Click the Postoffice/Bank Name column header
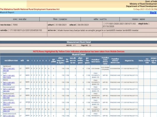This screenshot has height=117, width=157. [x=95, y=61]
